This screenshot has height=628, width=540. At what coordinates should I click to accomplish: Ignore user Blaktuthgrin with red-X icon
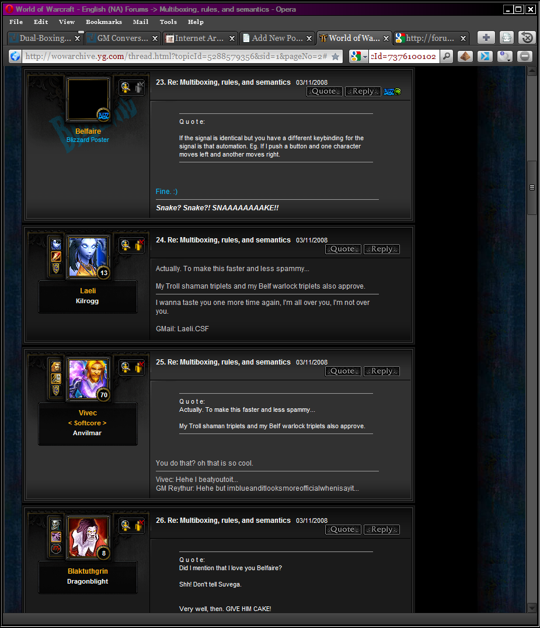coord(139,525)
